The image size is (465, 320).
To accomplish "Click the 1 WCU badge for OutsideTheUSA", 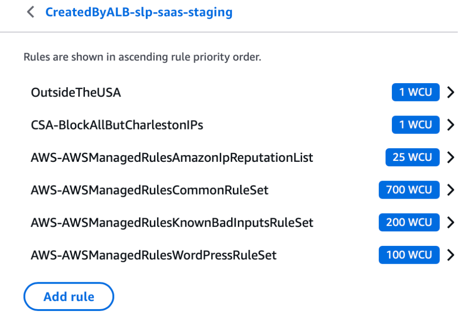I will click(x=416, y=93).
